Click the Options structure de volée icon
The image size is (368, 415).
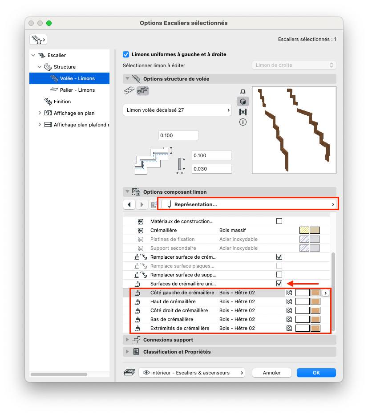136,79
